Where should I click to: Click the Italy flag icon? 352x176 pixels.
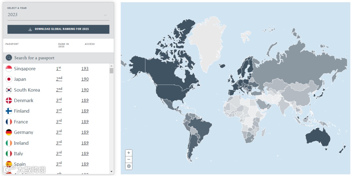tap(9, 154)
